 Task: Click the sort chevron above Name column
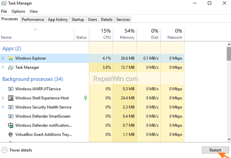35,30
